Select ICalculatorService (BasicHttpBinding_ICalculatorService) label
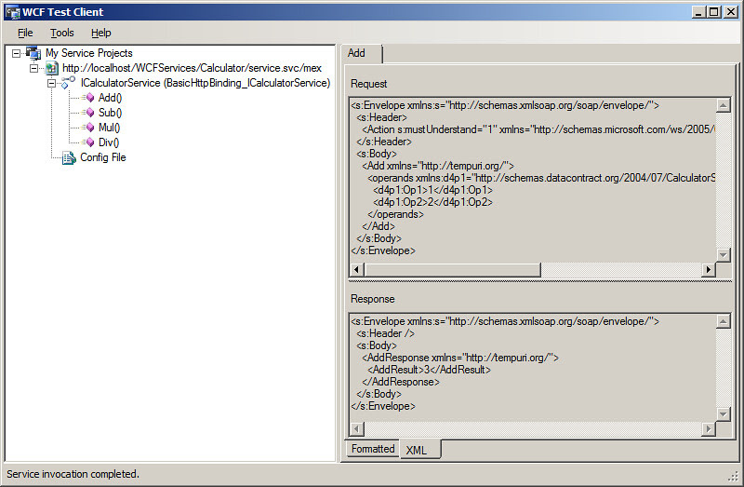 [x=206, y=83]
